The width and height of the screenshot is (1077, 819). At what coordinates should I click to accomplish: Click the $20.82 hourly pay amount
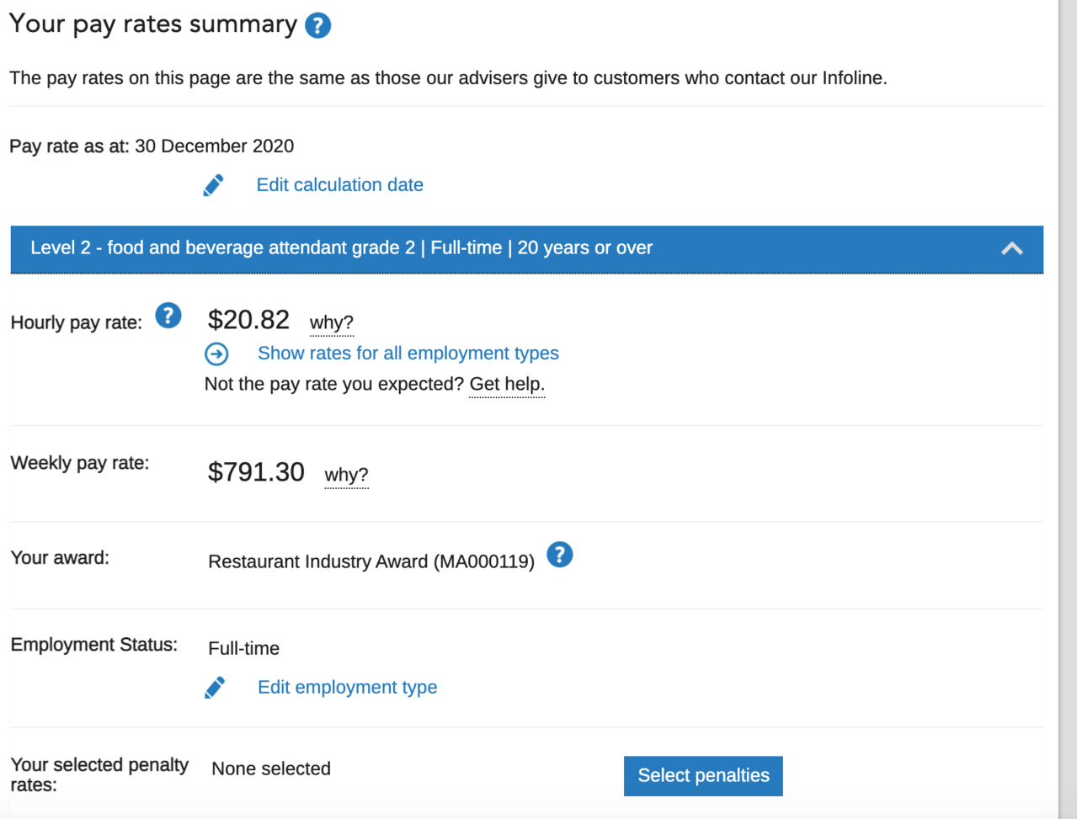tap(248, 320)
